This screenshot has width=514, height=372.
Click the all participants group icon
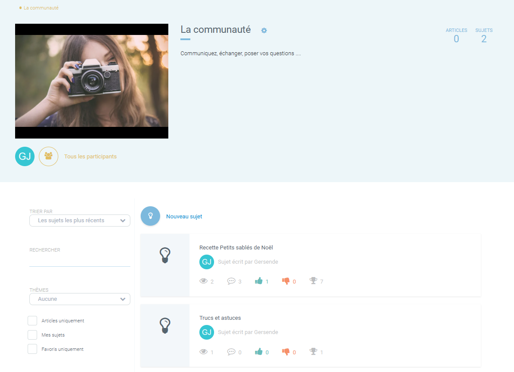pos(48,156)
